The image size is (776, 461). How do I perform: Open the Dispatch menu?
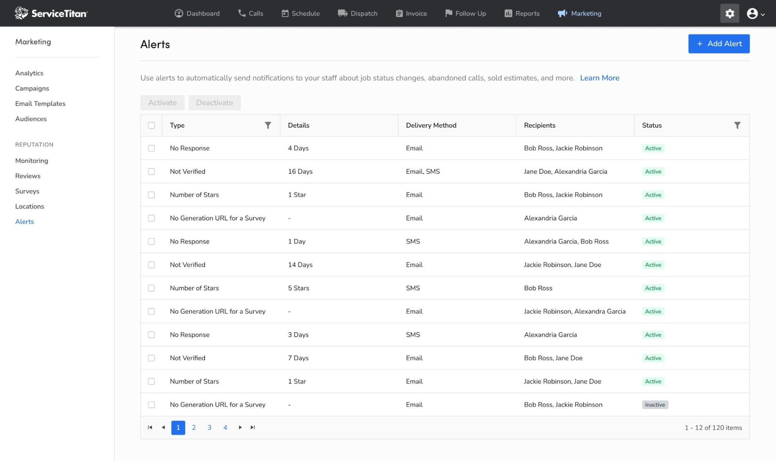[358, 14]
